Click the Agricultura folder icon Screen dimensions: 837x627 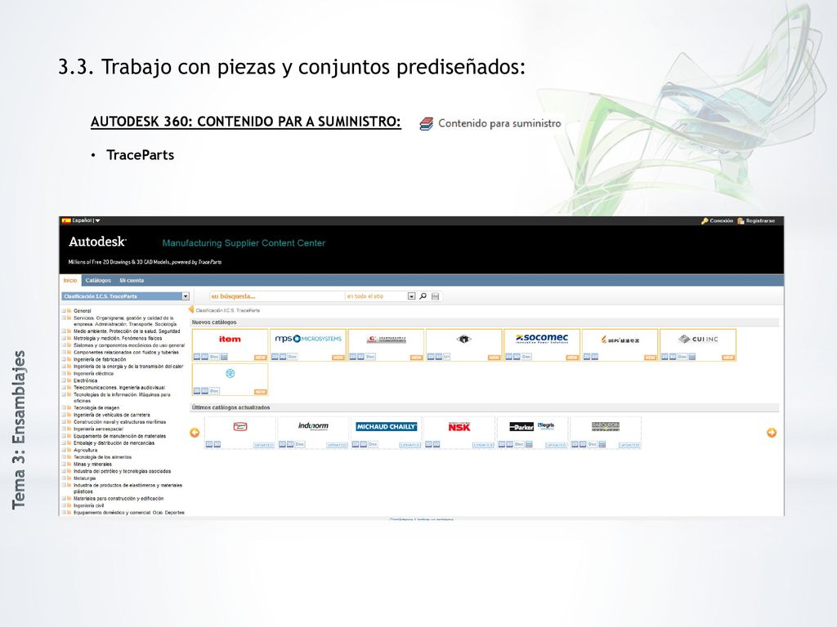point(69,450)
